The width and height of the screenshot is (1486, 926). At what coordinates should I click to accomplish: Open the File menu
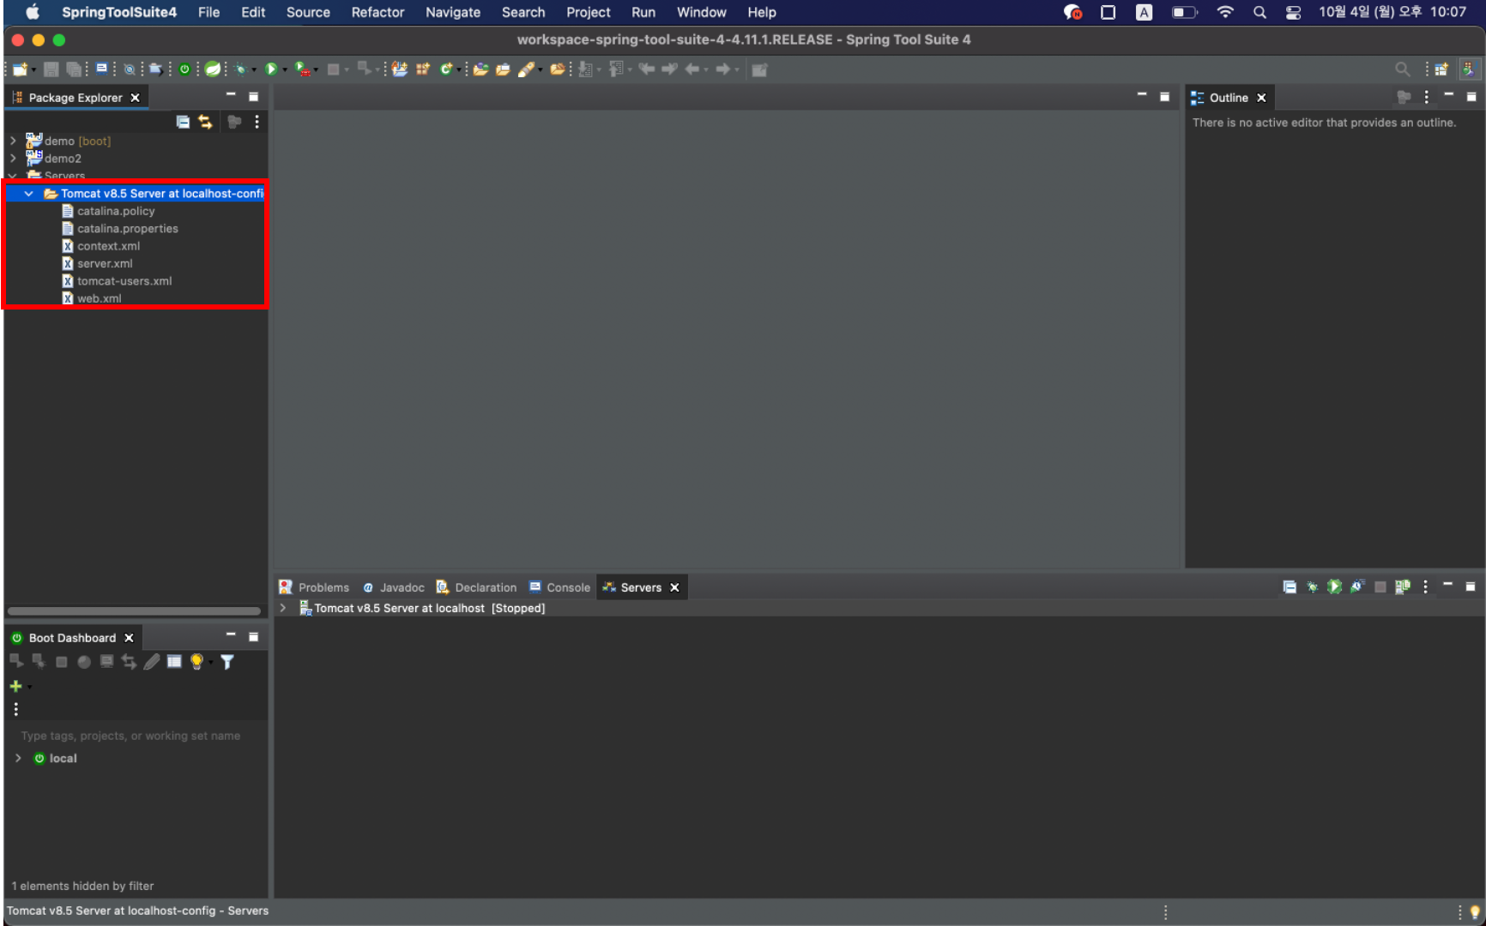208,12
